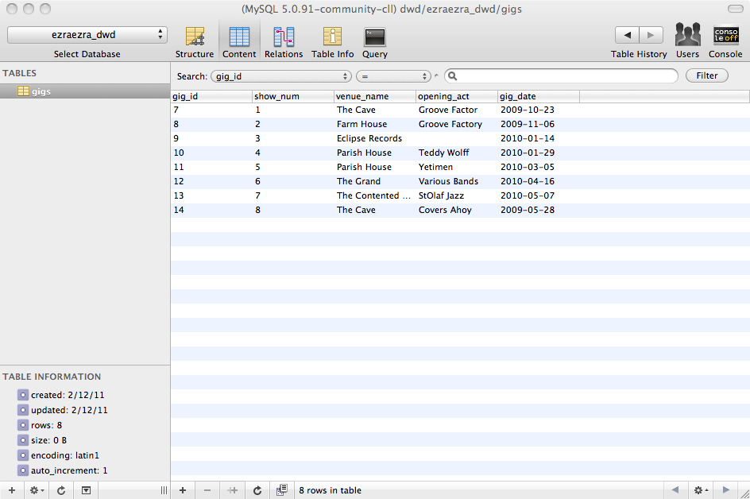Click the multiple tables view icon
Screen dimensions: 750x499
click(x=282, y=490)
